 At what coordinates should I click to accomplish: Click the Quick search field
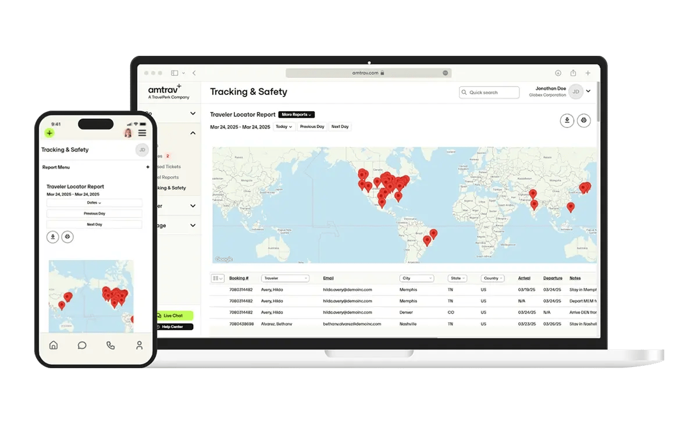click(489, 92)
